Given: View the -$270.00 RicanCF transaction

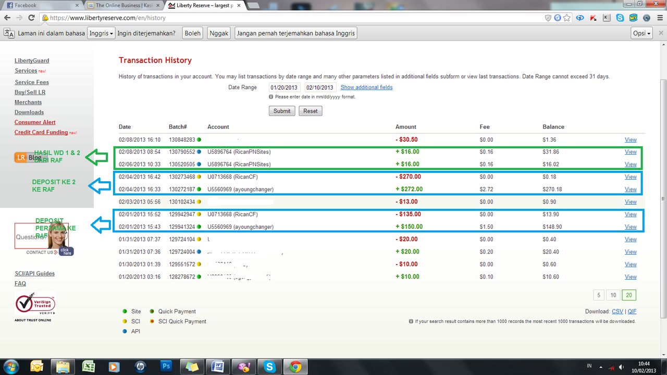Looking at the screenshot, I should click(631, 177).
